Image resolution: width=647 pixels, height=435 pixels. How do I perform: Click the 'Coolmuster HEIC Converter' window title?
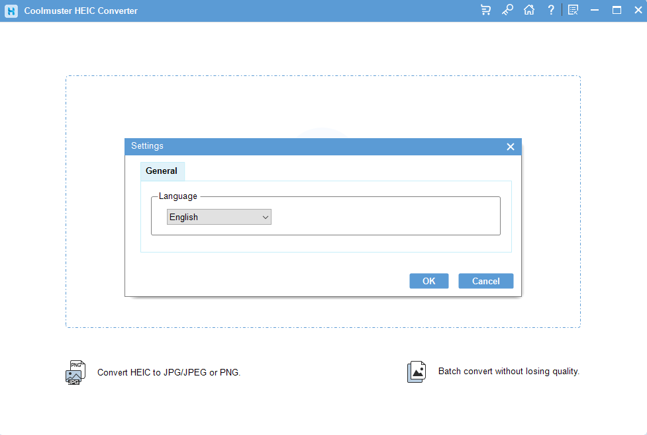81,11
